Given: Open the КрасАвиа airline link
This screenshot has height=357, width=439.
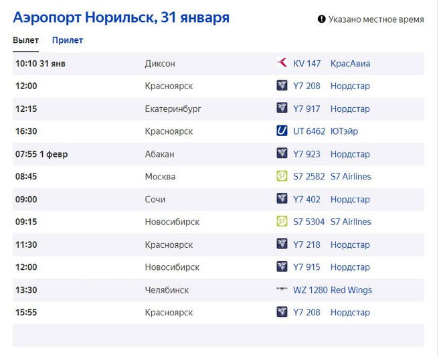Looking at the screenshot, I should [350, 64].
